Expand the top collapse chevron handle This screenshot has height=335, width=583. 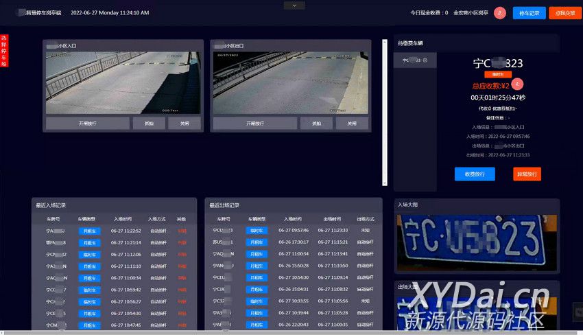click(294, 5)
